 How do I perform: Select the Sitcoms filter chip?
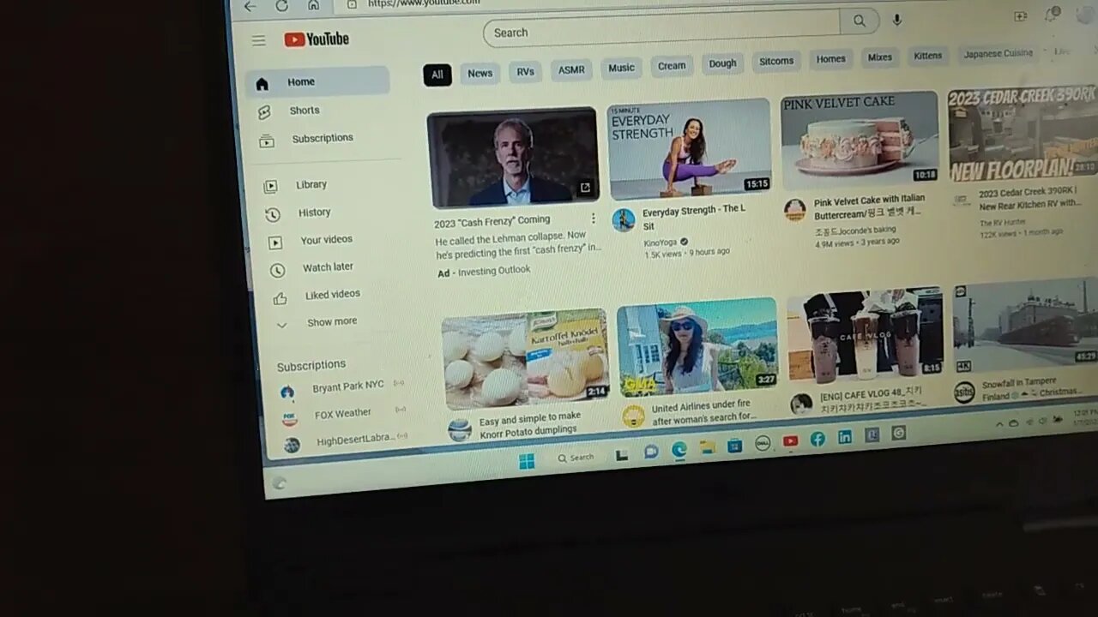(x=776, y=61)
